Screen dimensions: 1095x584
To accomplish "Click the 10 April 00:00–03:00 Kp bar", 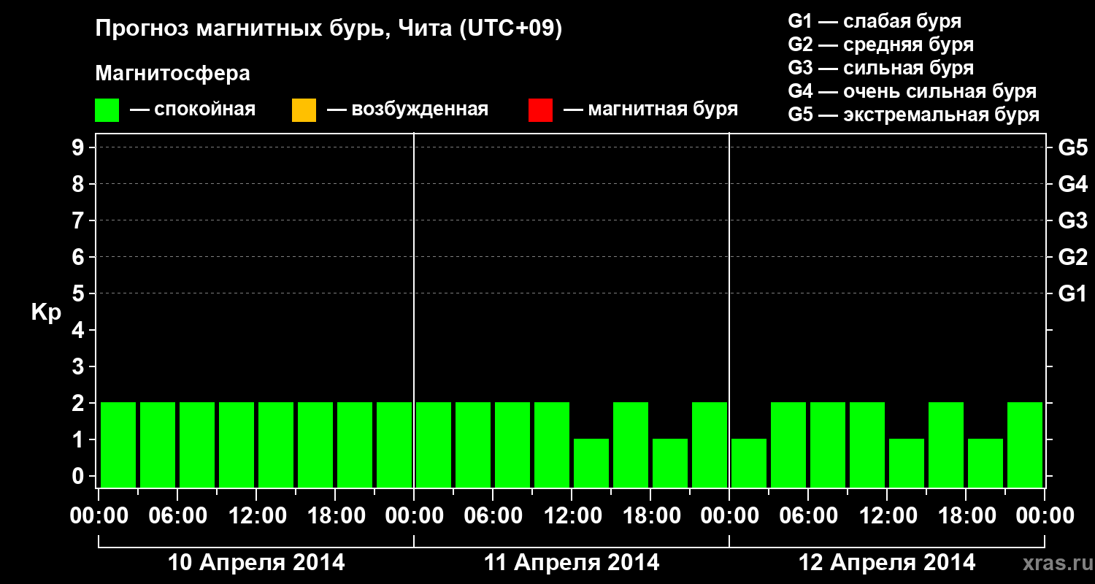I will pyautogui.click(x=118, y=445).
